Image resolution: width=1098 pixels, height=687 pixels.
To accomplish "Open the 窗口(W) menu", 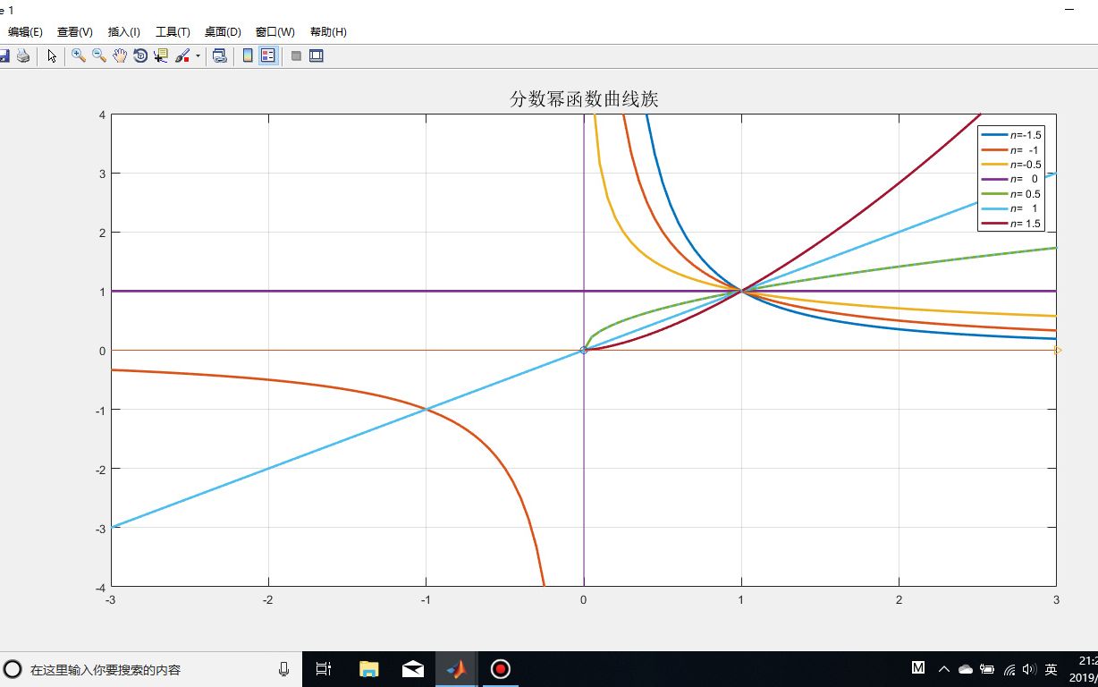I will pyautogui.click(x=274, y=31).
